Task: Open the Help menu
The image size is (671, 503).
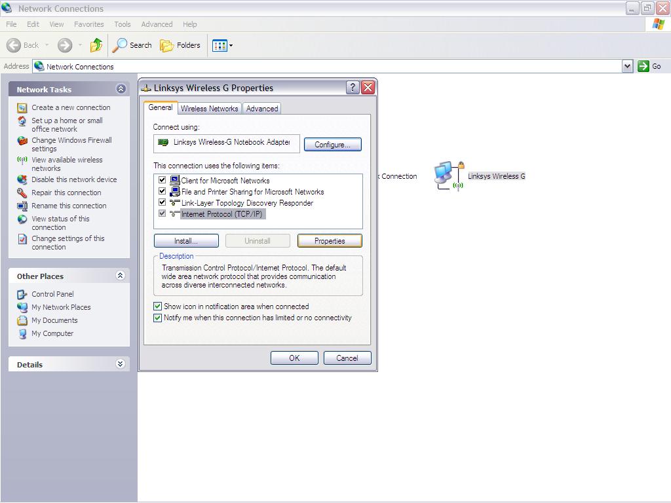Action: [190, 24]
